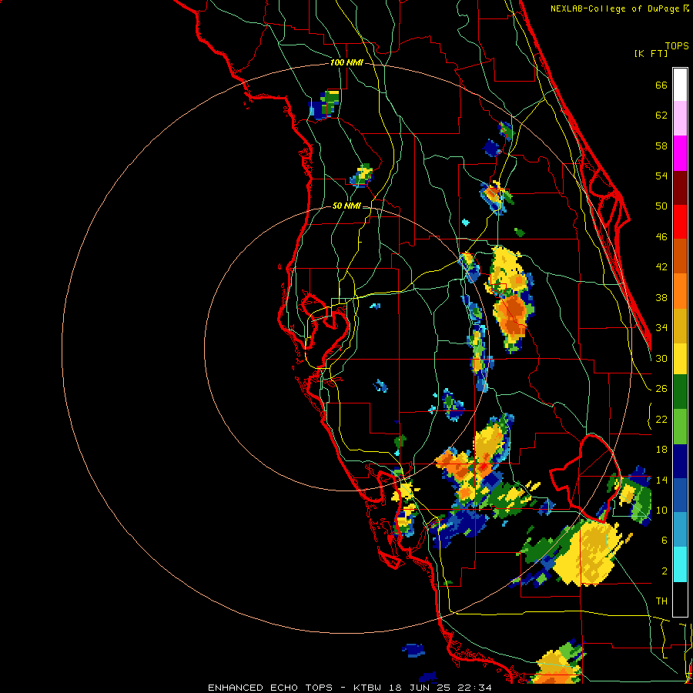The width and height of the screenshot is (693, 693).
Task: Click the 50 NMI range ring label
Action: (x=346, y=206)
